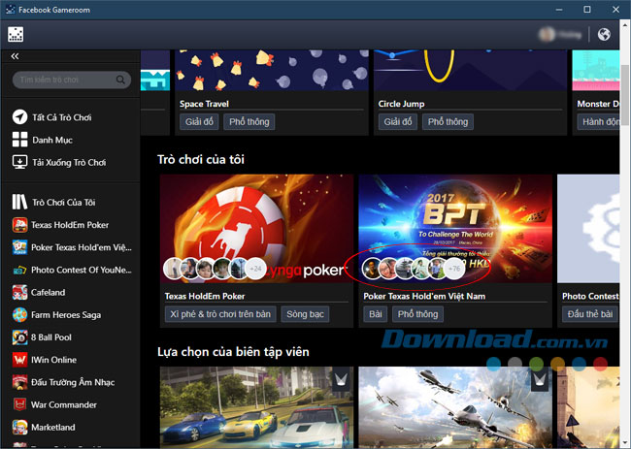Screen dimensions: 631x449
Task: Click Phổ thông tag under Circle Jump
Action: pos(448,122)
